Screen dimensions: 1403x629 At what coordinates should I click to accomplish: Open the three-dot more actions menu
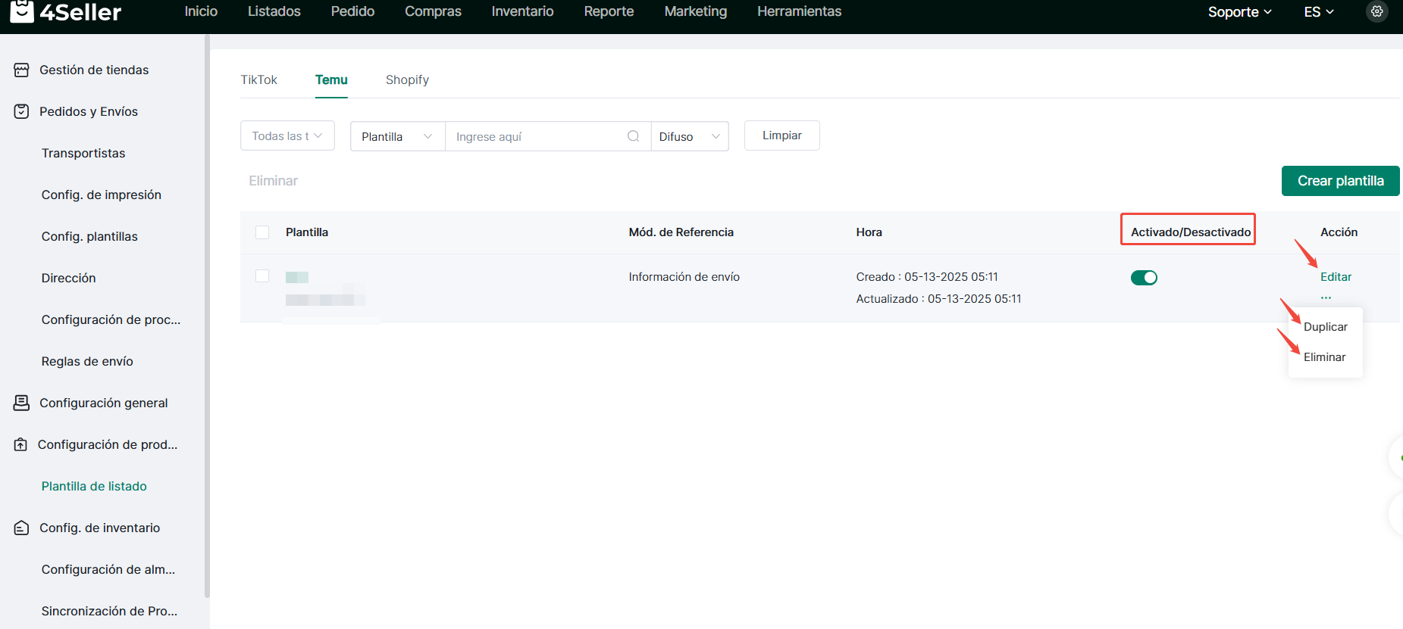(x=1326, y=297)
